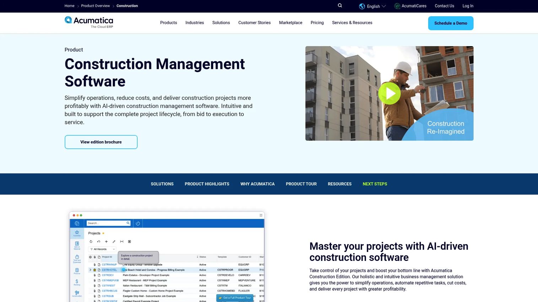Open the CSTRDEV project link
Image resolution: width=538 pixels, height=302 pixels.
[108, 275]
